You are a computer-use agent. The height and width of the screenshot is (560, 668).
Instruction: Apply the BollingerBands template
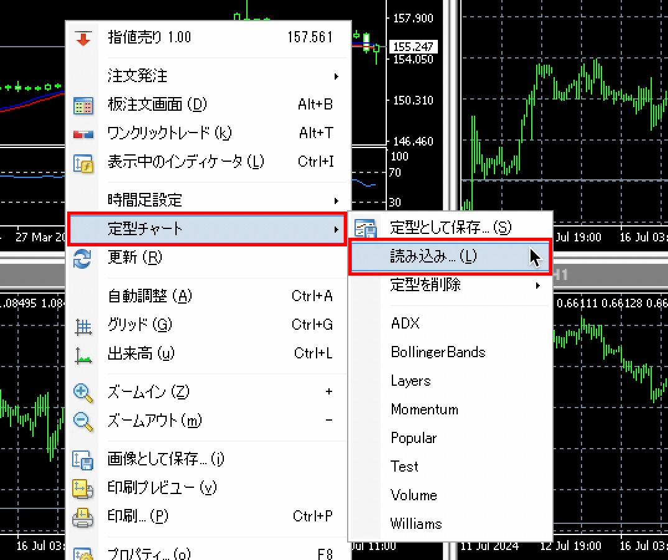pos(438,352)
